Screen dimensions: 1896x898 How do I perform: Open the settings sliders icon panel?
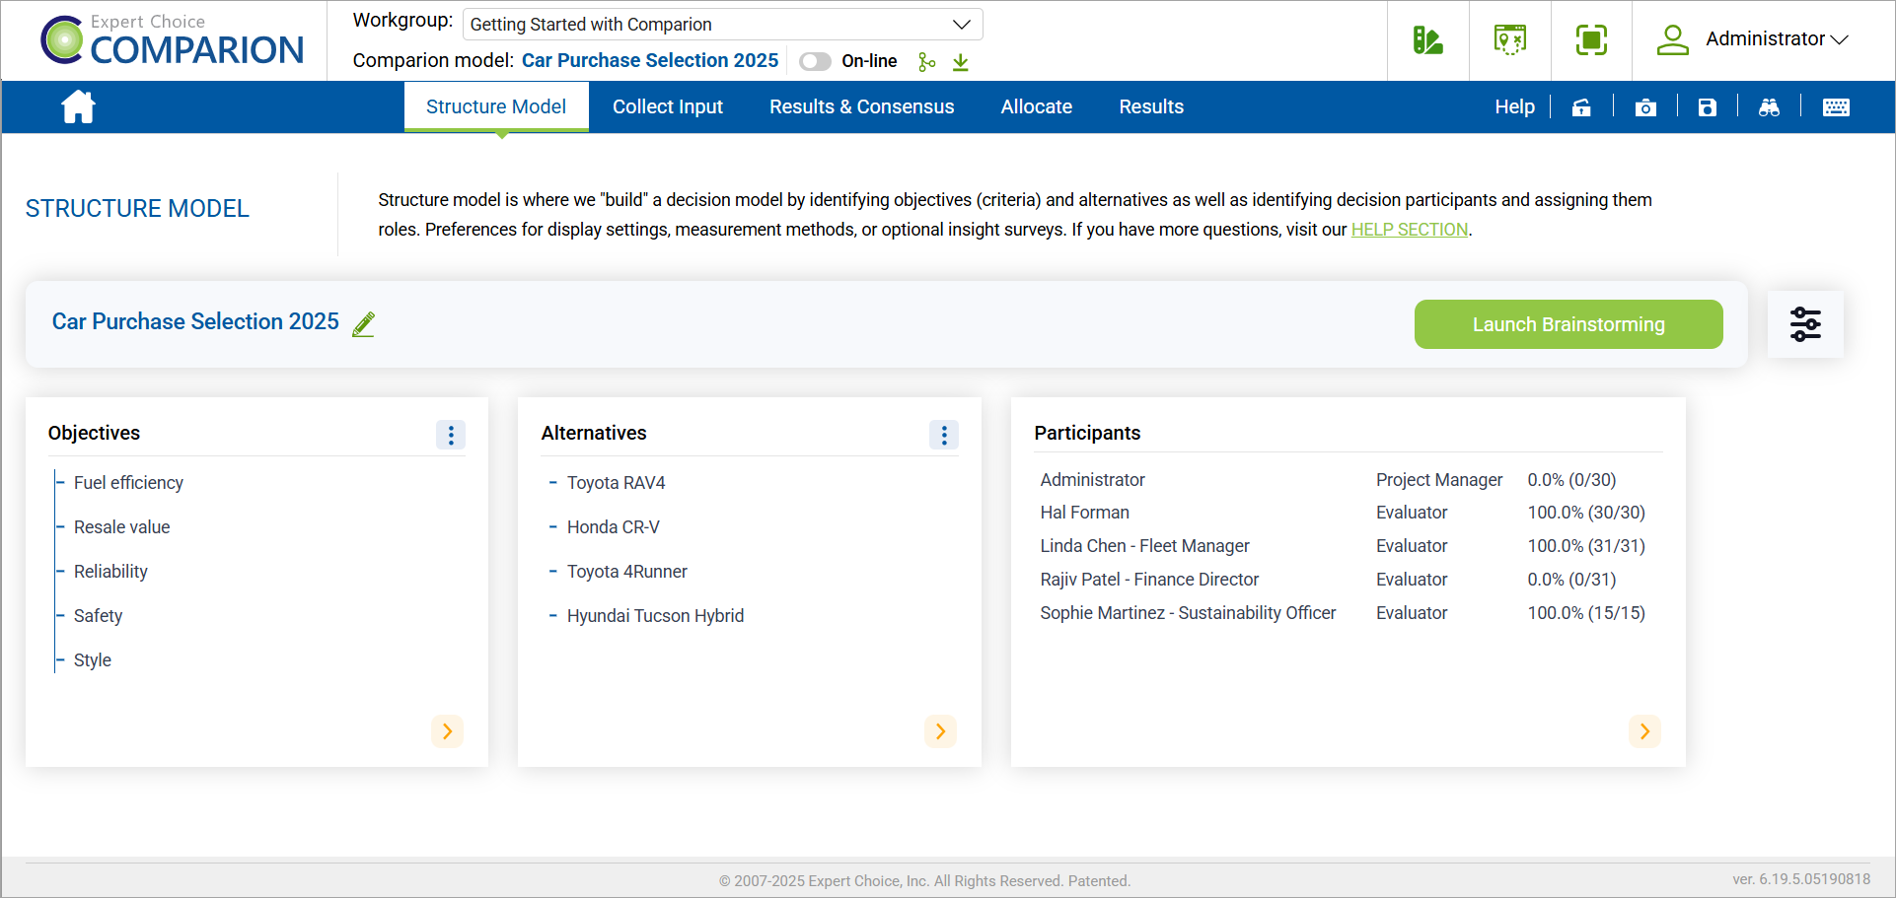pyautogui.click(x=1804, y=324)
